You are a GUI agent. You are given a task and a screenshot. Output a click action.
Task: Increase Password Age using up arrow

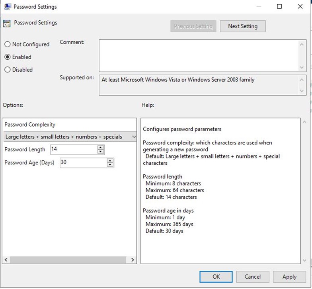point(110,160)
